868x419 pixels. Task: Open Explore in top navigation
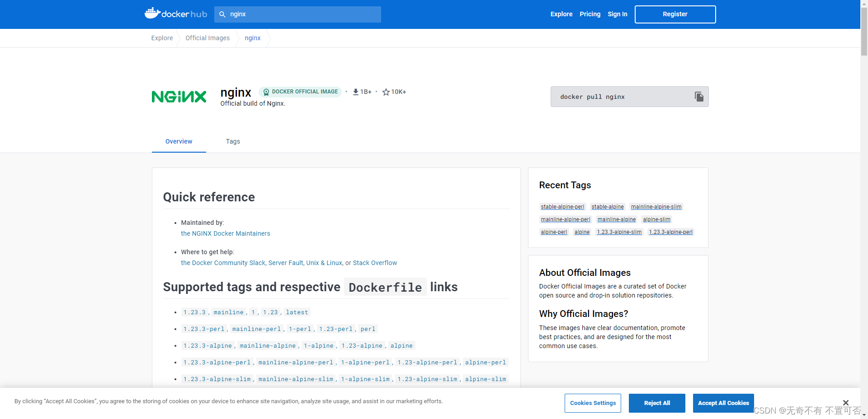click(561, 14)
